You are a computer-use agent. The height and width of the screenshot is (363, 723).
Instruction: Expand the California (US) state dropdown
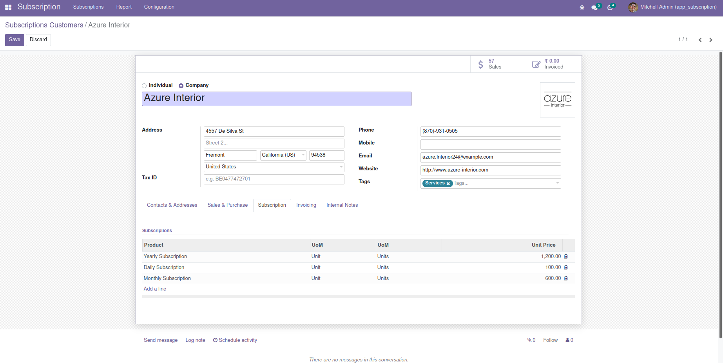303,155
